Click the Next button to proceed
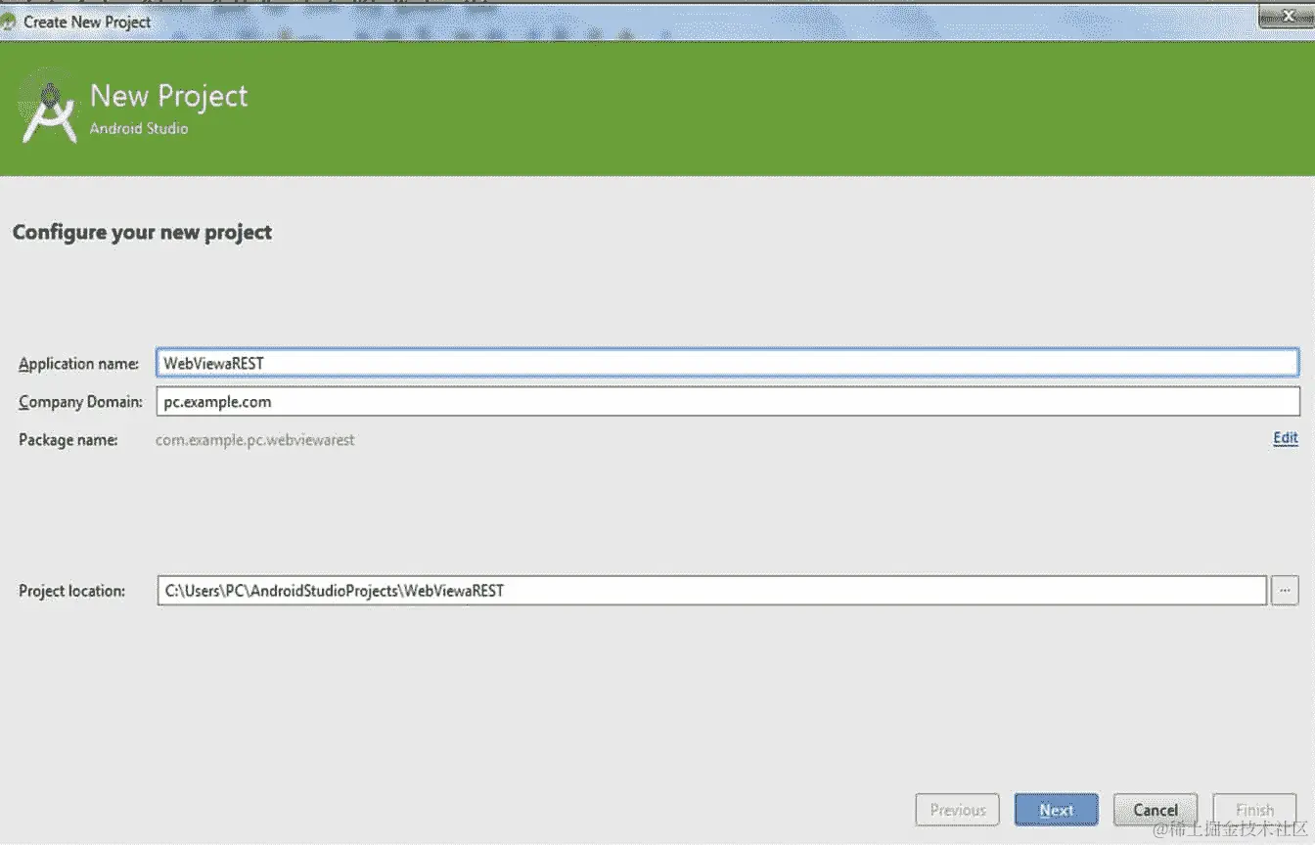1315x845 pixels. 1056,809
